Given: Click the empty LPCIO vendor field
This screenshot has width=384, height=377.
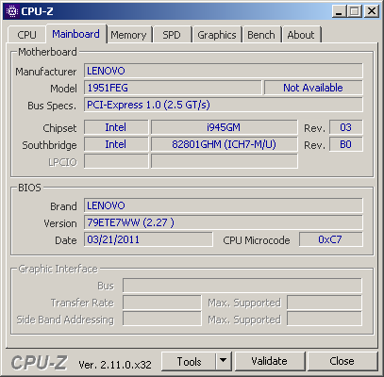Looking at the screenshot, I should pyautogui.click(x=116, y=161).
